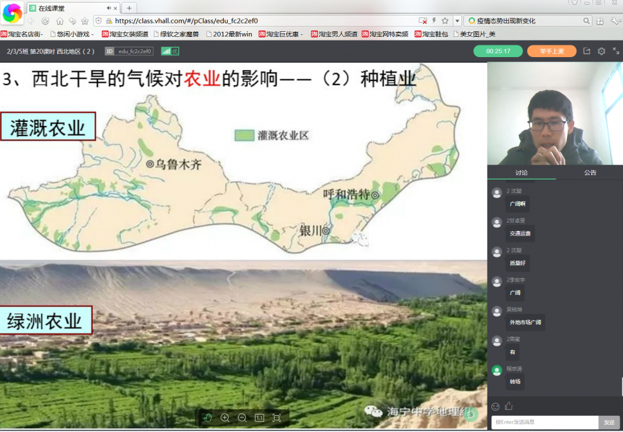Click the share/export icon in header
This screenshot has height=432, width=623.
pyautogui.click(x=587, y=51)
